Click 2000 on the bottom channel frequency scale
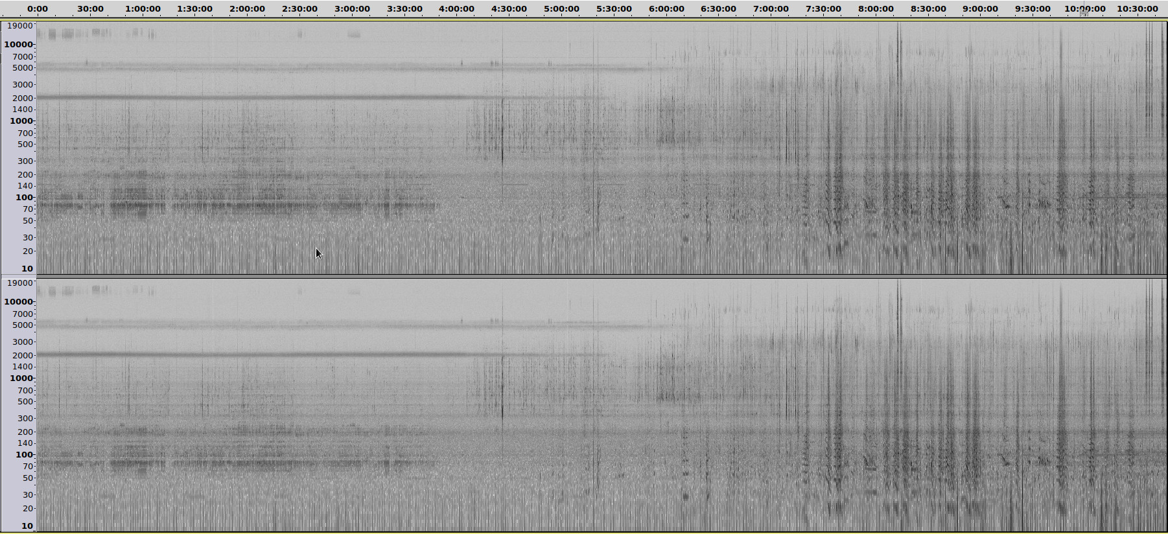 [22, 355]
